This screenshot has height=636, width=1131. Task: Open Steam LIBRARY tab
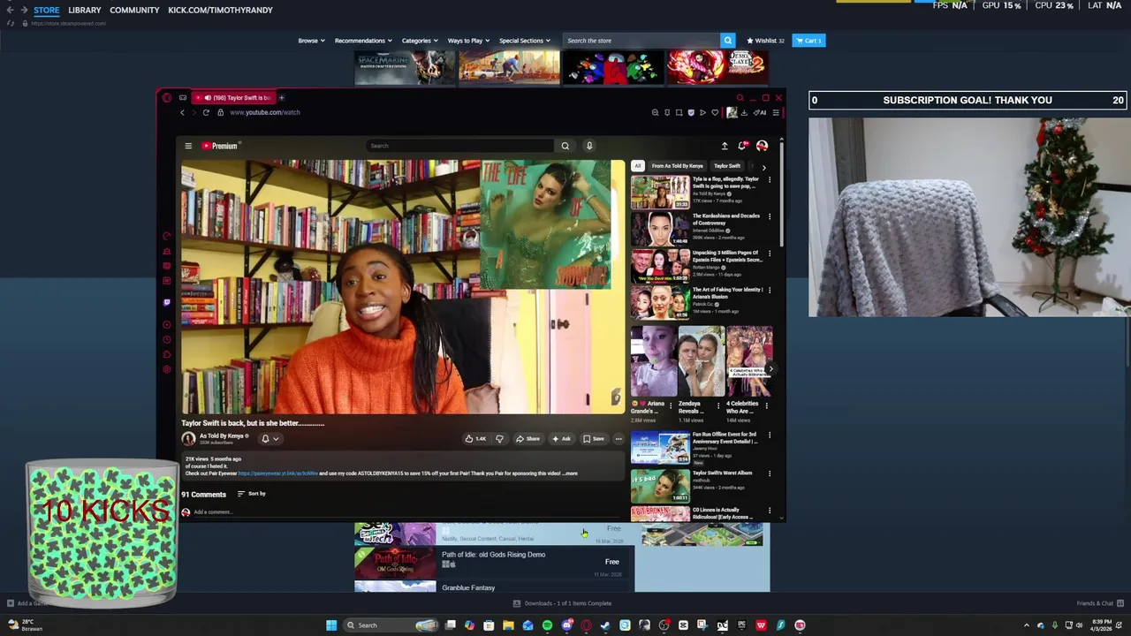(84, 10)
